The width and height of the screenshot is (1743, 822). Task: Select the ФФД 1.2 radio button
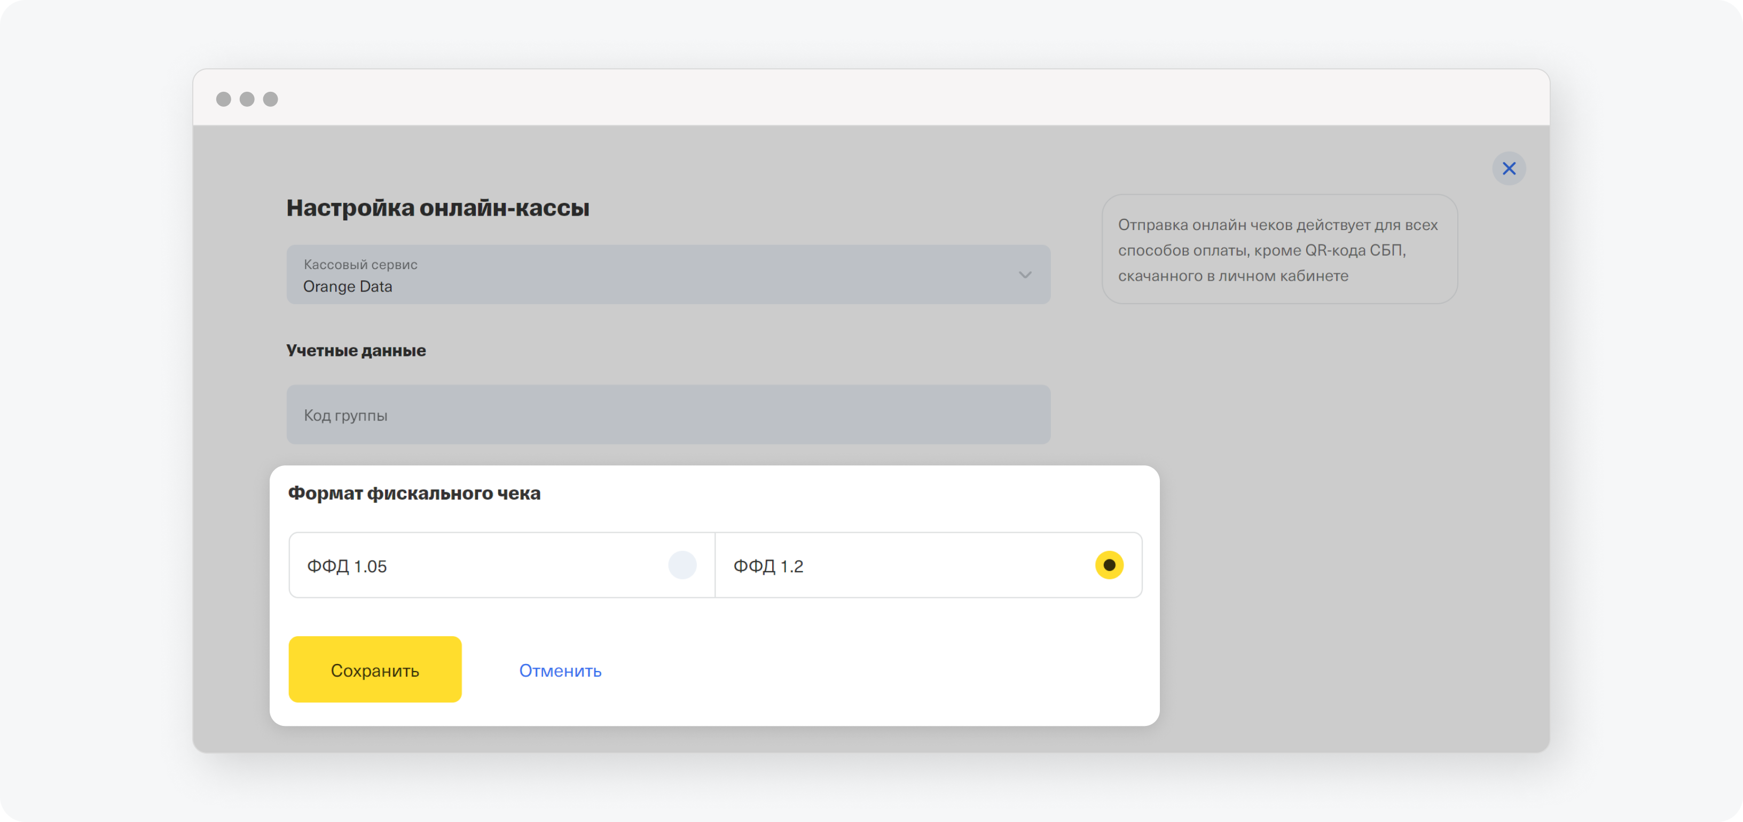click(1109, 565)
